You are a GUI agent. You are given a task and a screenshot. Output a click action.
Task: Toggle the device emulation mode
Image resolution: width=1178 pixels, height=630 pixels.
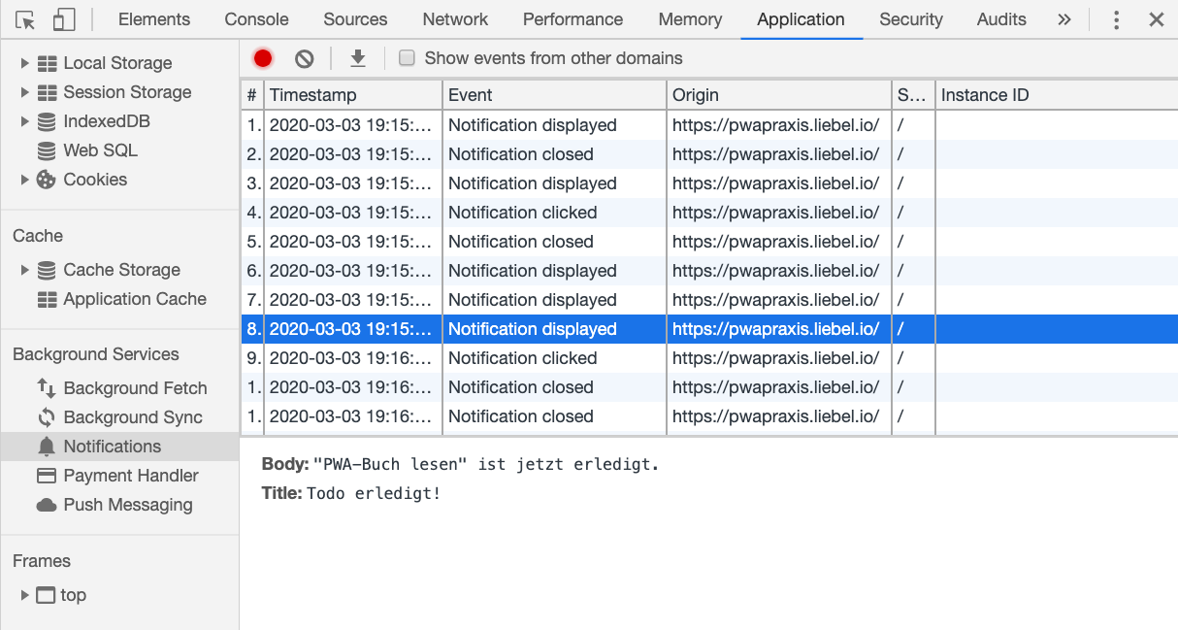(64, 18)
